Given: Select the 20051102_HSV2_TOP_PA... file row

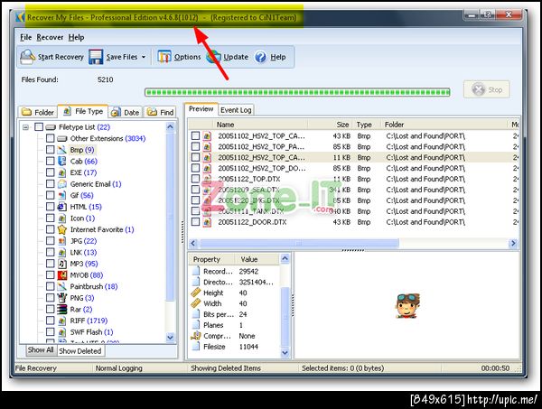Looking at the screenshot, I should 353,147.
